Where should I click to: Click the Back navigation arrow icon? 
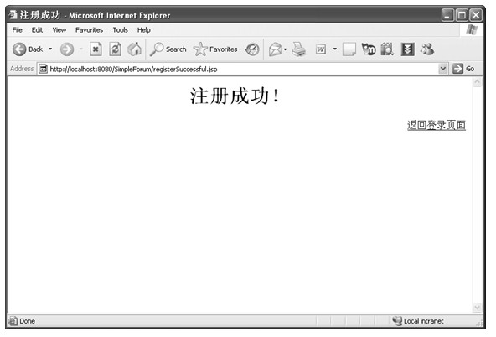(19, 49)
